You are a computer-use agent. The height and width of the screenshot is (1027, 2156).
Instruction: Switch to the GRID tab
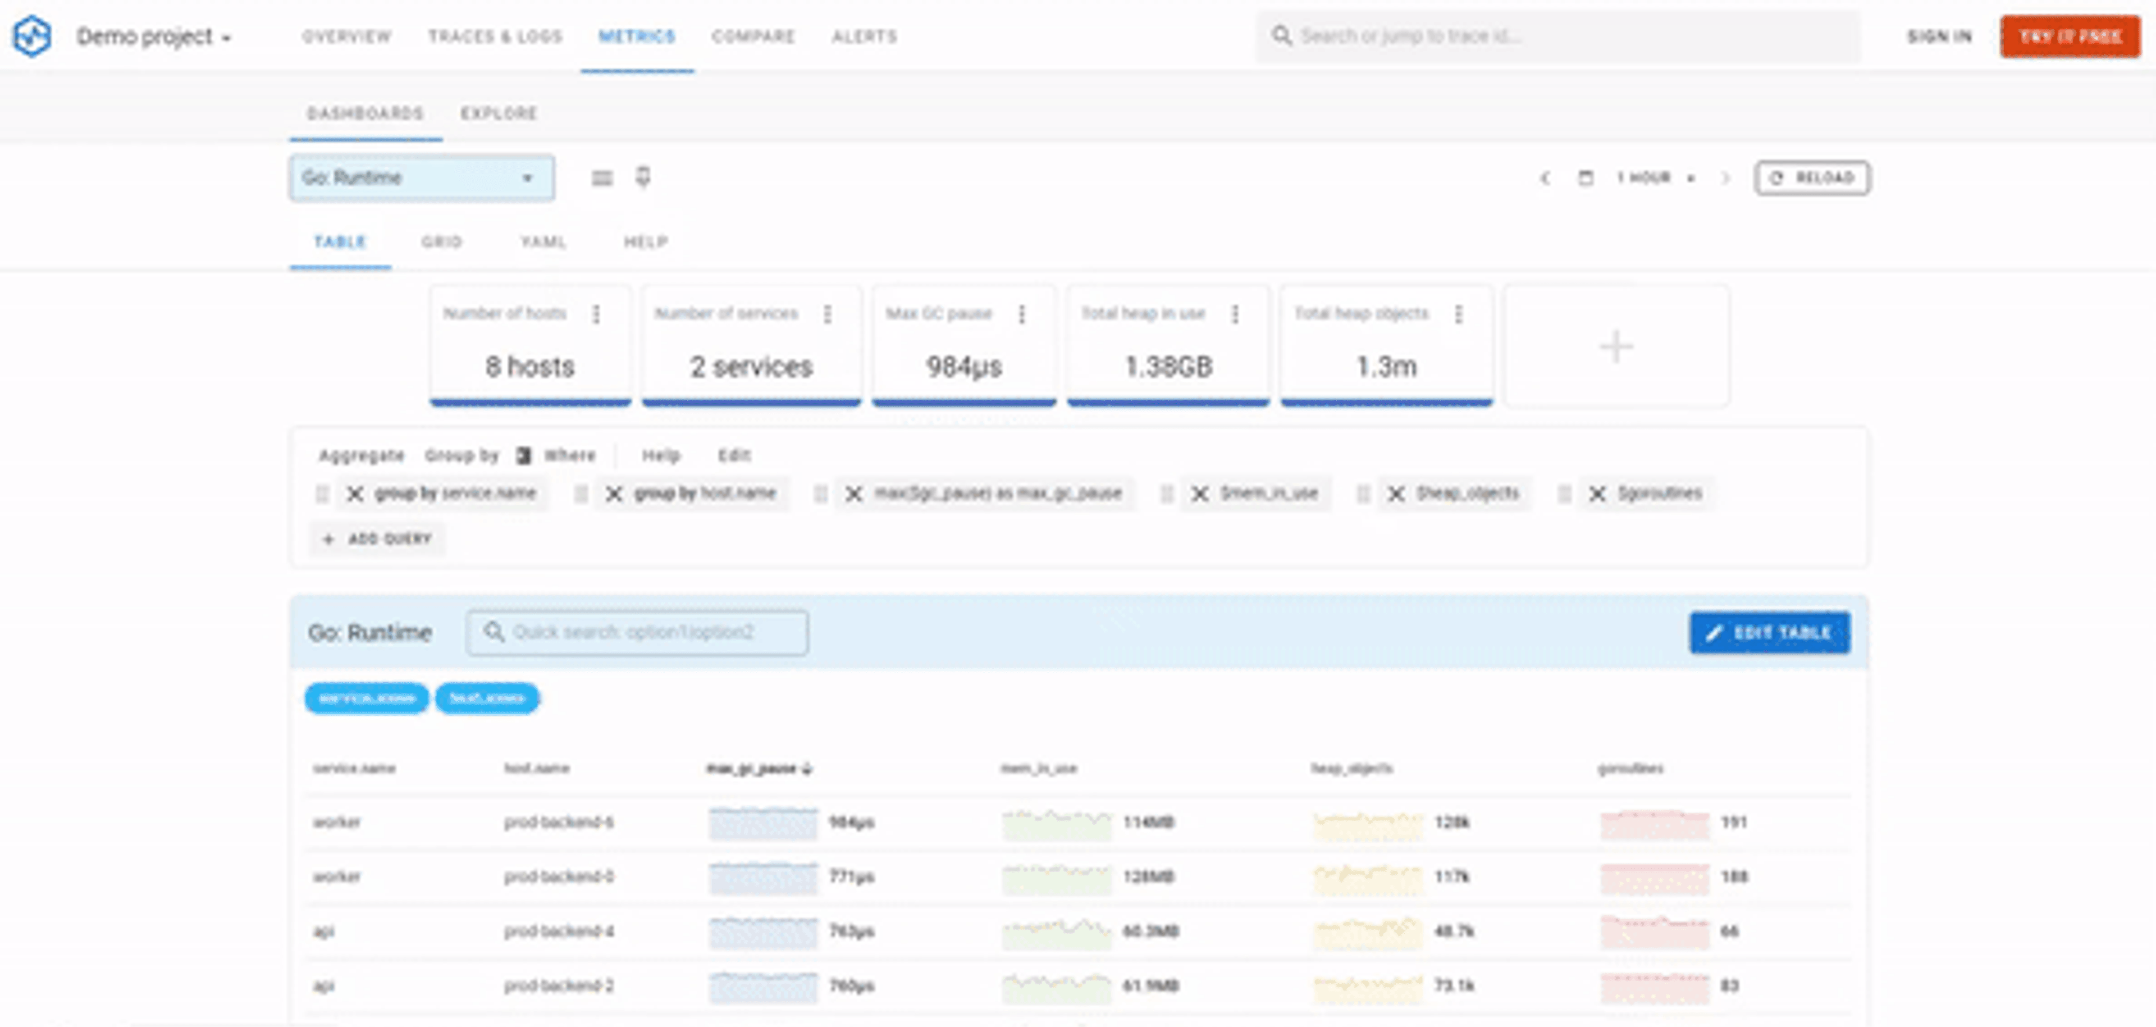point(441,243)
